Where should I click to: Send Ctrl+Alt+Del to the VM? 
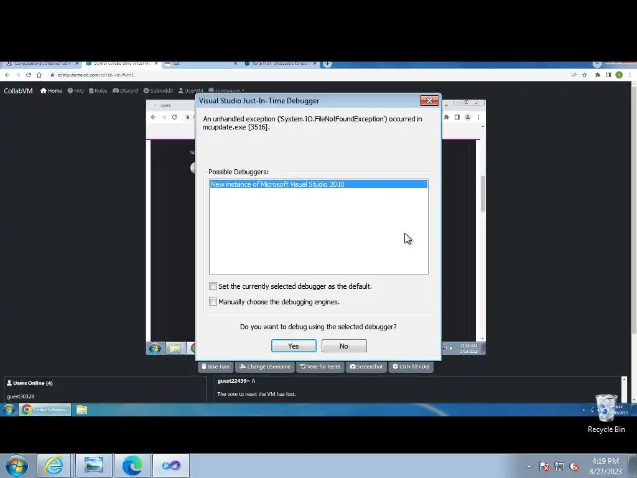tap(411, 367)
